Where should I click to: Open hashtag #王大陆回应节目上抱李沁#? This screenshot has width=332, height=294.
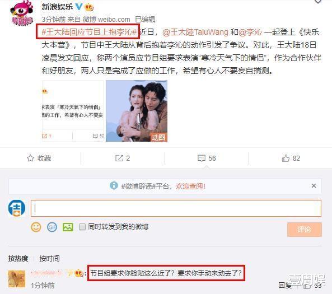pos(88,32)
